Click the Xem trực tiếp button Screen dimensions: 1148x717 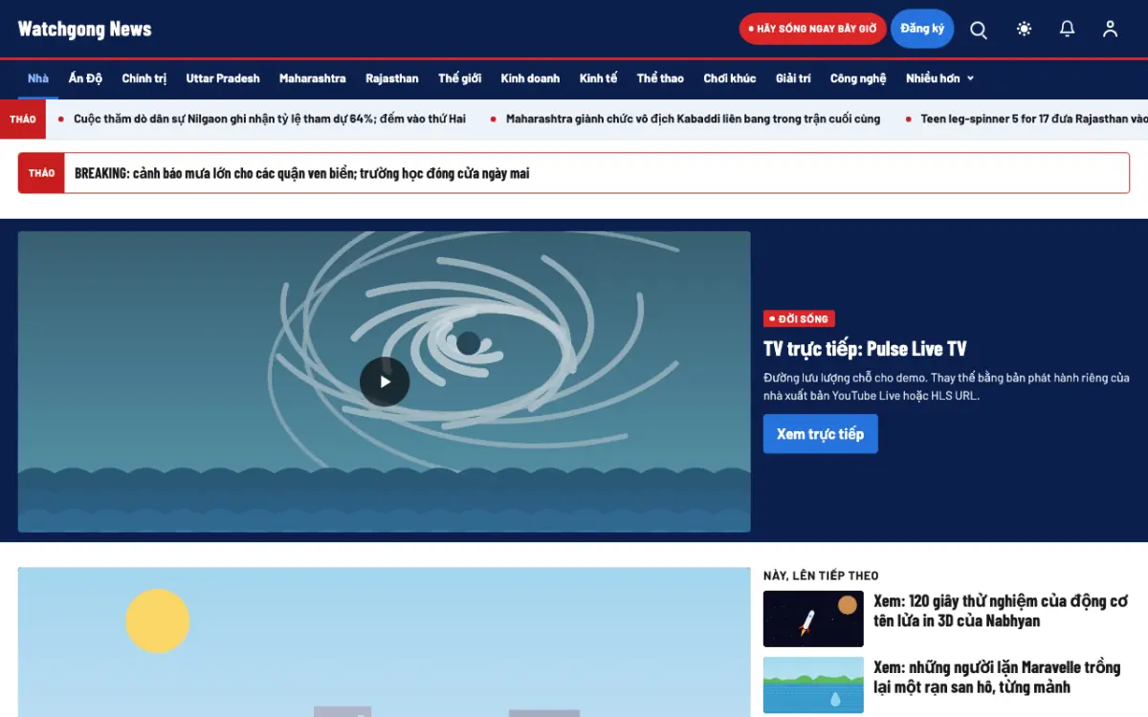(821, 434)
